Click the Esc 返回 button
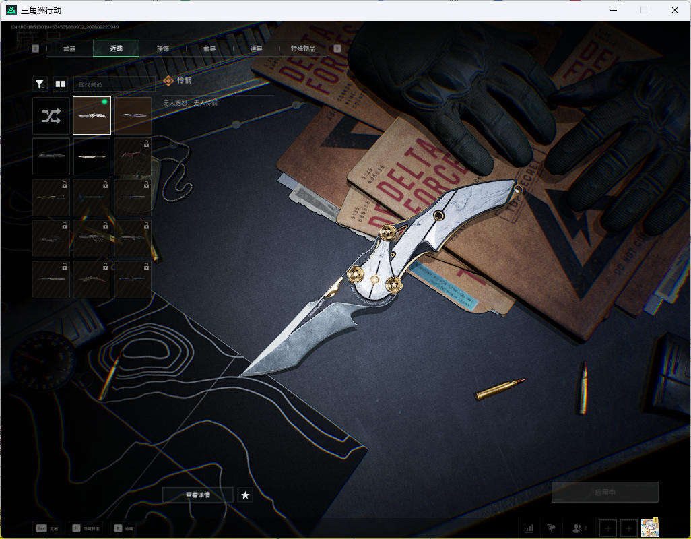 point(48,528)
